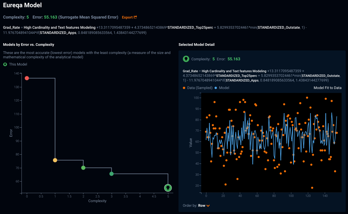Image resolution: width=348 pixels, height=214 pixels.
Task: Click the Models by Error vs. Complexity heading
Action: pos(28,45)
